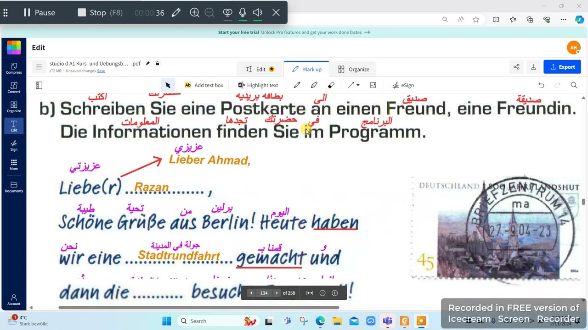Screen dimensions: 588x330
Task: Click the horizontal scrollbar under the document
Action: pos(199,308)
